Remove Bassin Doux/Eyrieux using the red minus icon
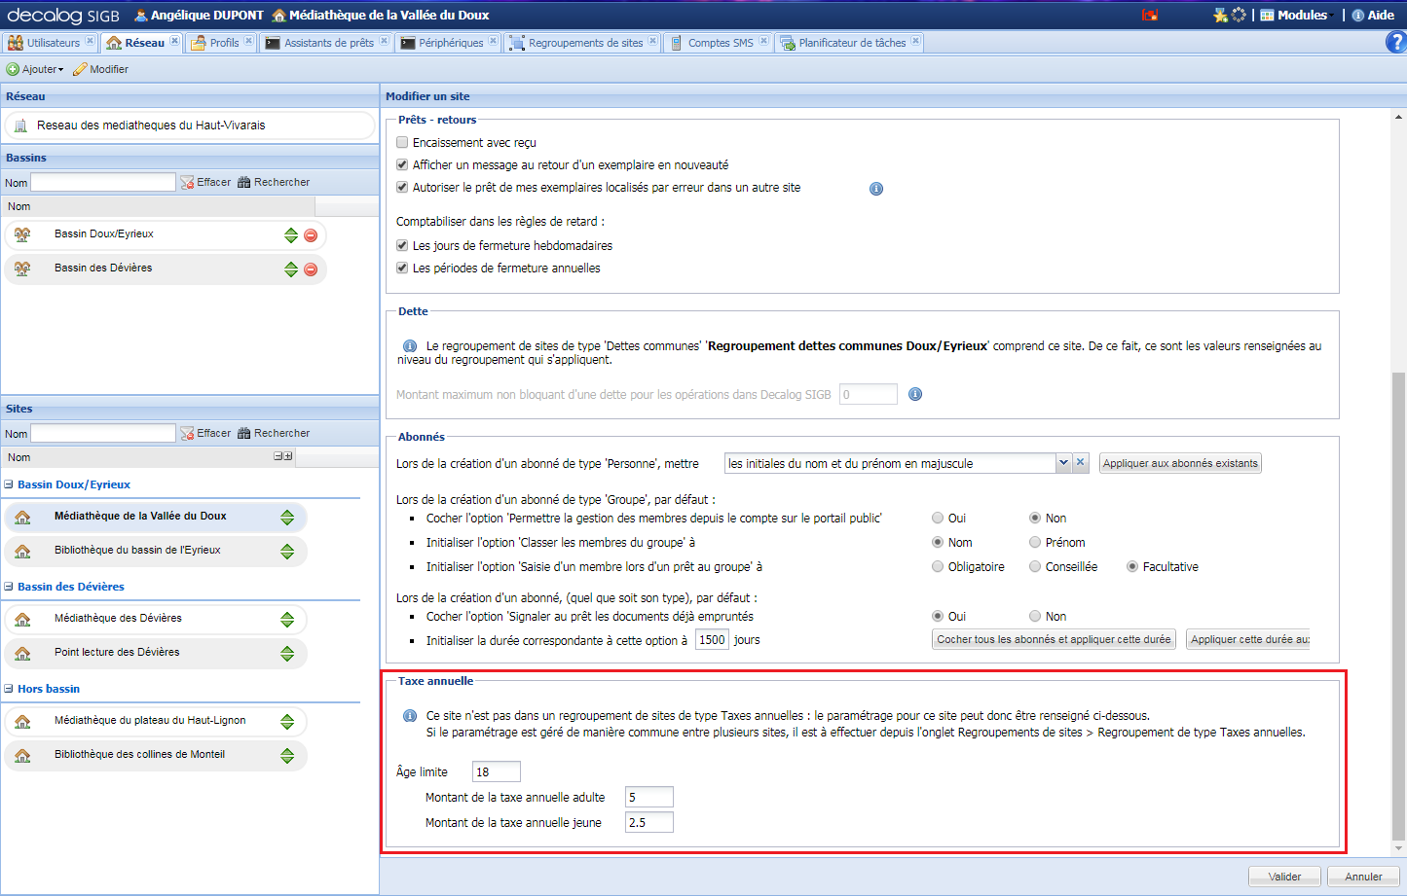Image resolution: width=1407 pixels, height=896 pixels. (310, 233)
